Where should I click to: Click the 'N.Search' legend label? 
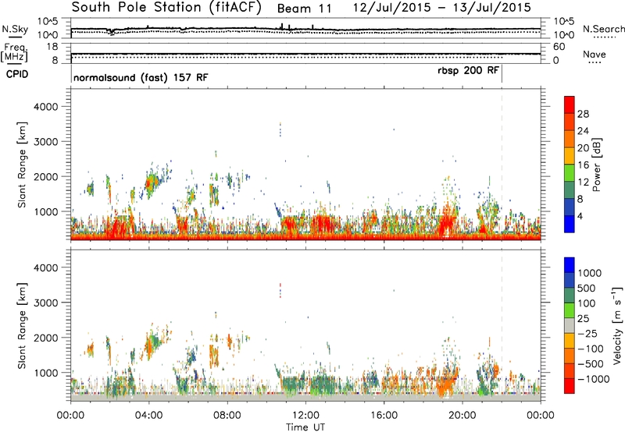[603, 29]
